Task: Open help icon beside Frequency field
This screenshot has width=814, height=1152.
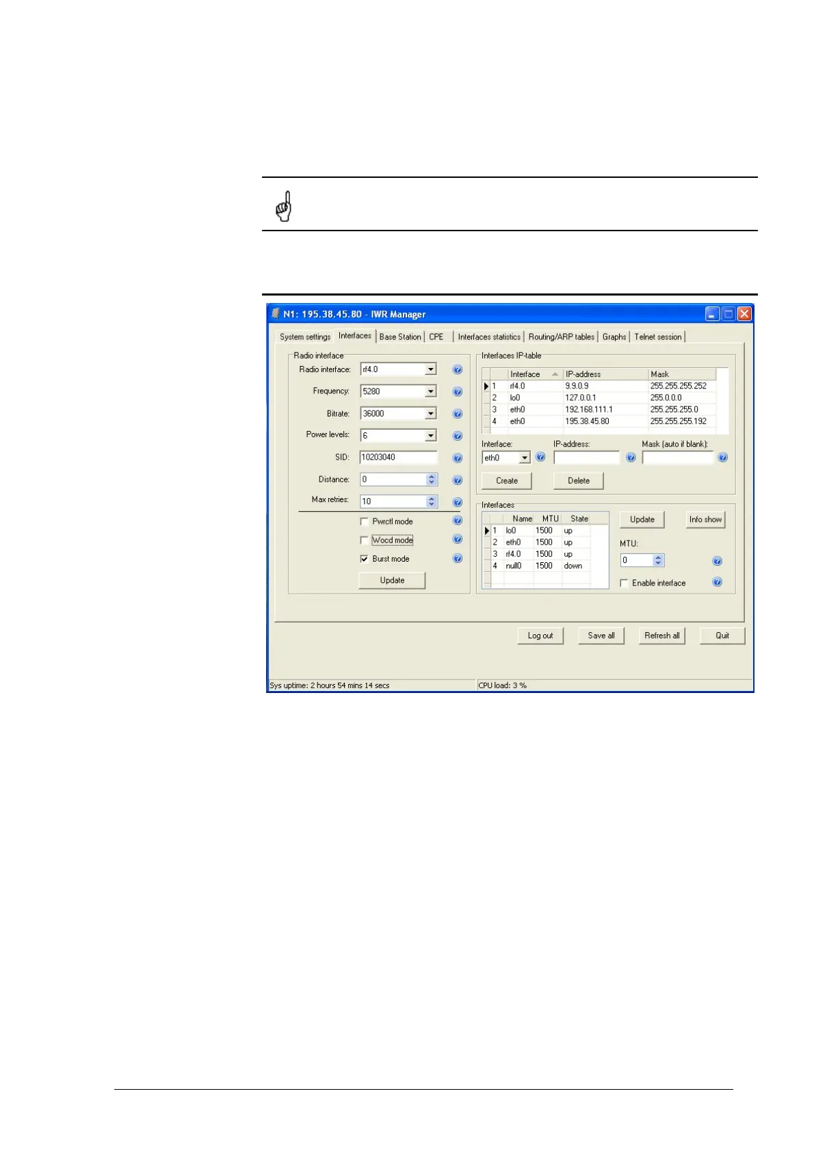Action: tap(458, 392)
